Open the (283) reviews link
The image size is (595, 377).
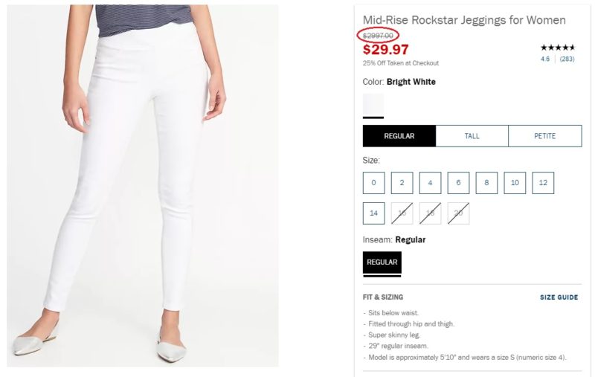567,59
